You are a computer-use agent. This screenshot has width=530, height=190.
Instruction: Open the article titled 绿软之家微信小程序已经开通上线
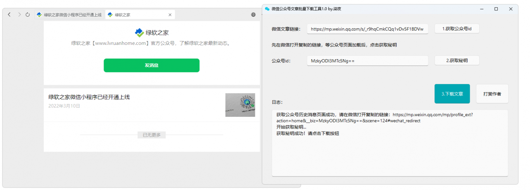(89, 97)
